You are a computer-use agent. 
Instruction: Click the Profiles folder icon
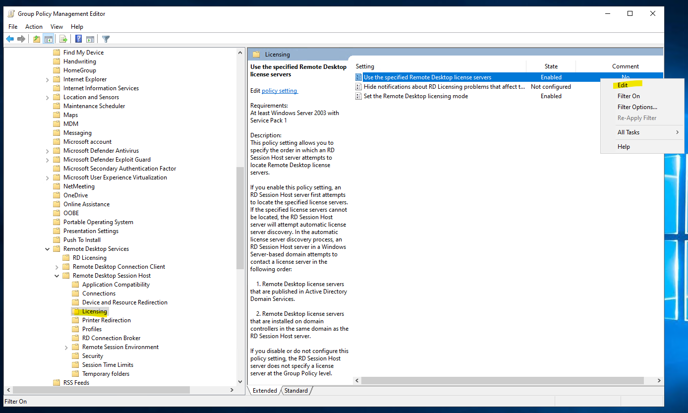pyautogui.click(x=75, y=329)
